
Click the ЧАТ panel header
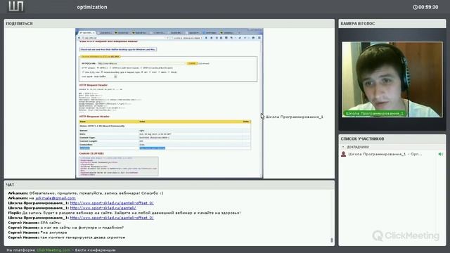point(169,185)
